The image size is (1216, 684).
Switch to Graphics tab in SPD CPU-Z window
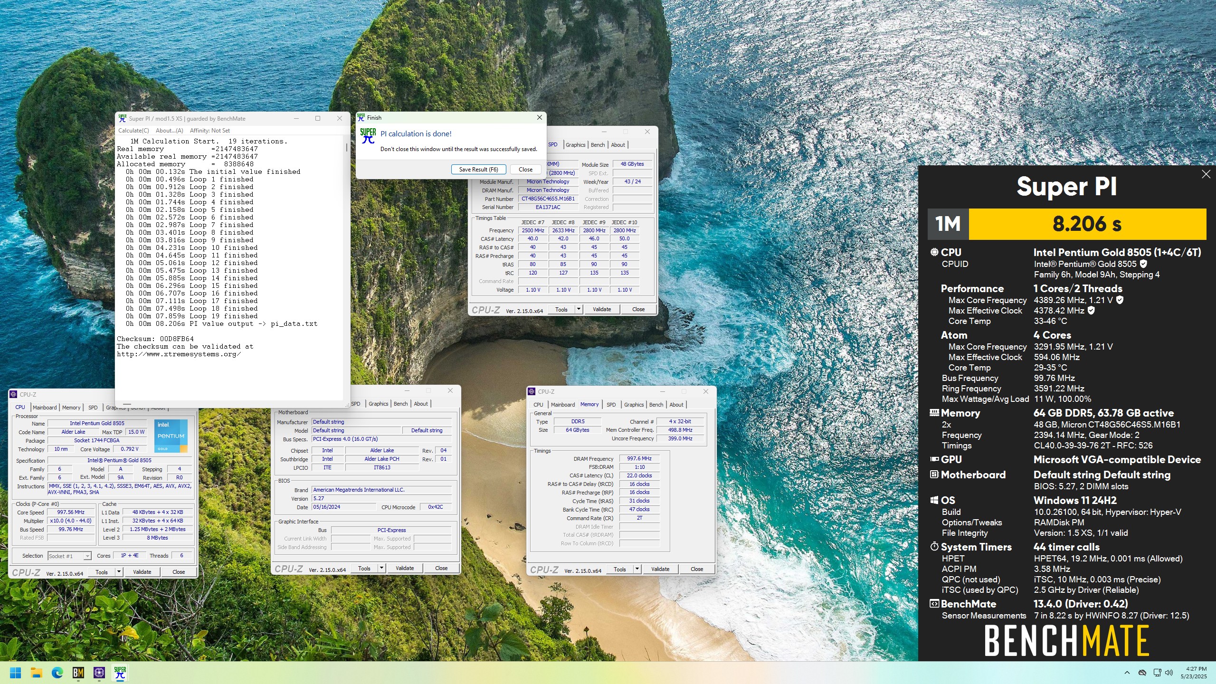[x=575, y=145]
